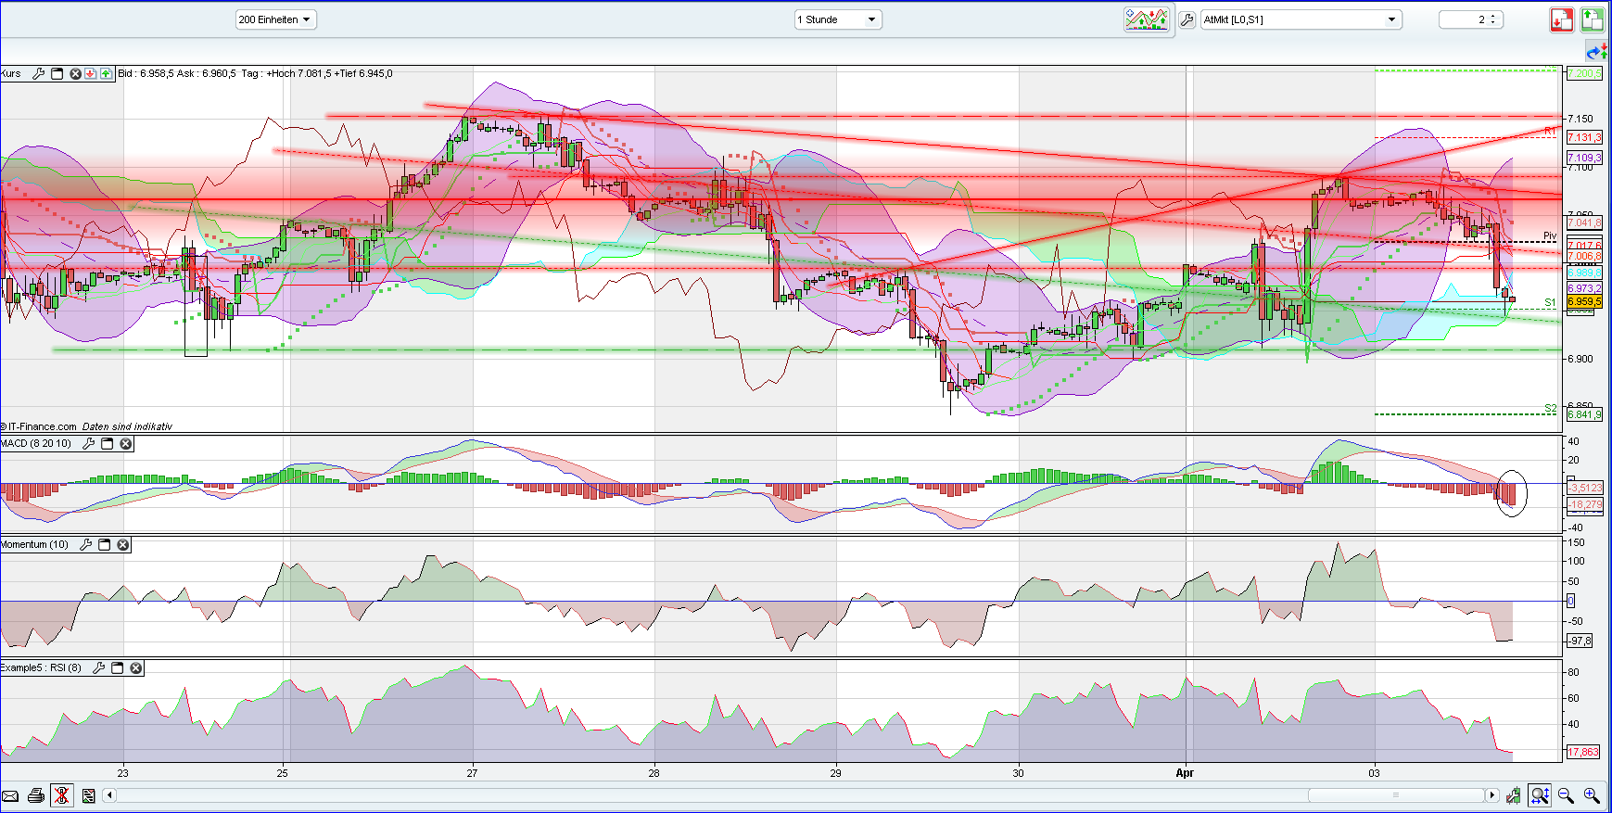Click the Momentum (10) label
The width and height of the screenshot is (1612, 813).
pos(34,545)
